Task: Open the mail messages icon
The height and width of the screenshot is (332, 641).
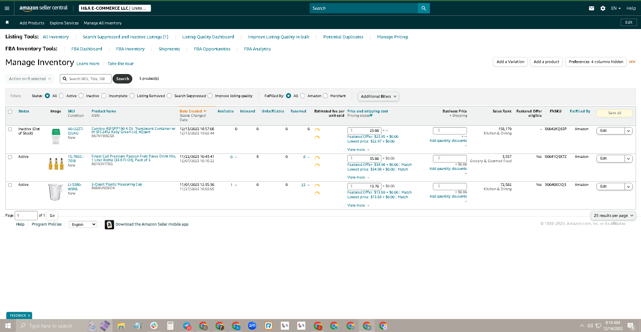Action: pyautogui.click(x=592, y=8)
